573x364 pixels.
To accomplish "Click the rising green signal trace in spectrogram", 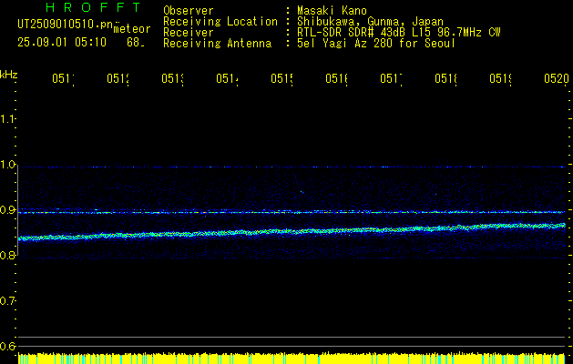I will click(x=292, y=231).
